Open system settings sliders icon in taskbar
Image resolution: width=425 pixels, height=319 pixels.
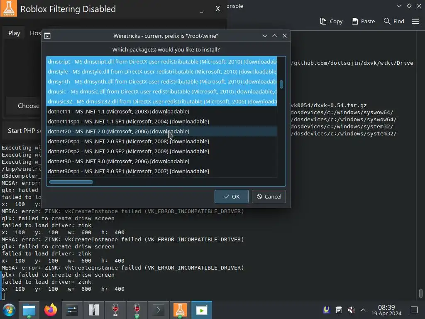click(72, 310)
